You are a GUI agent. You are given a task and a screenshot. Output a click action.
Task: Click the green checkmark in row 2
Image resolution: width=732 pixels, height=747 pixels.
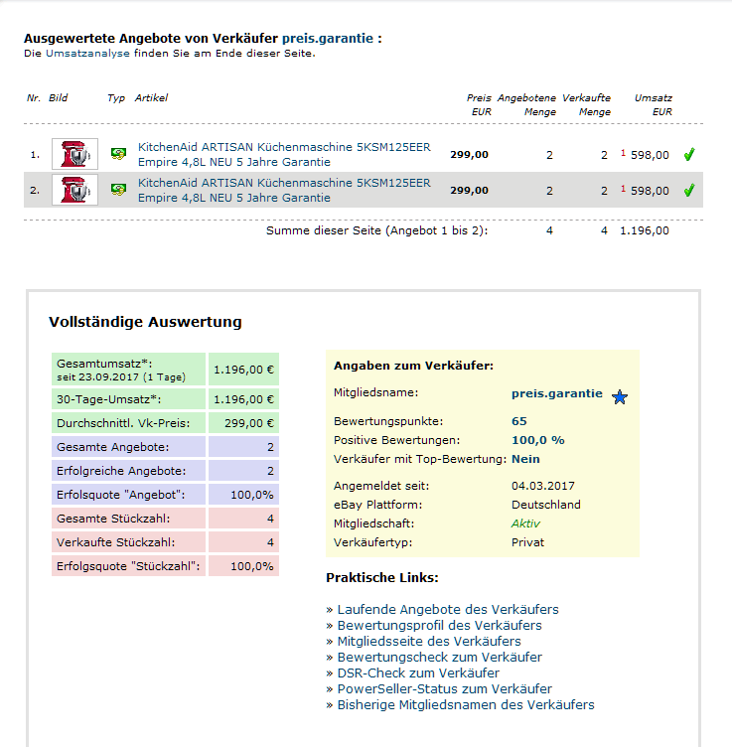tap(689, 190)
